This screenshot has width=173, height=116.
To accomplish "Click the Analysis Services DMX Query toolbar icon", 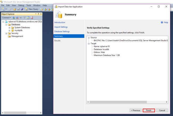I will coord(49,9).
